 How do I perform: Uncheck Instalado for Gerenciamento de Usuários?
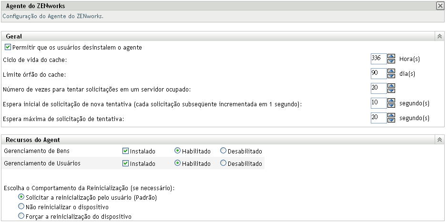(x=126, y=163)
